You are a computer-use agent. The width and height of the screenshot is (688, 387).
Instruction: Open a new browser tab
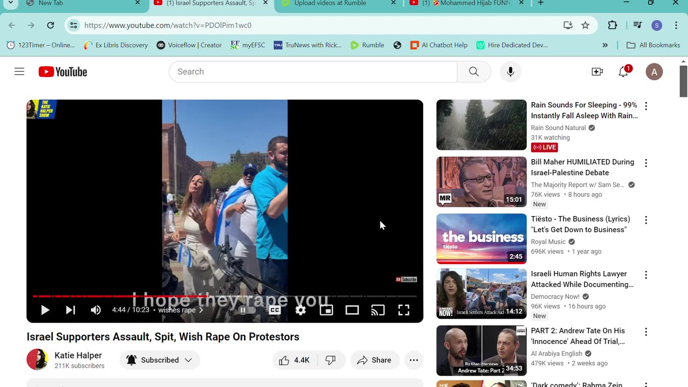541,3
